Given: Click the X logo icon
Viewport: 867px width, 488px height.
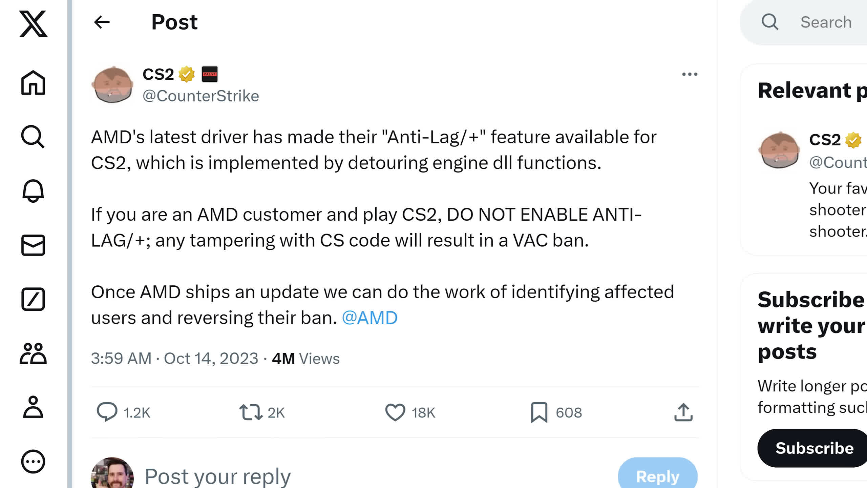Looking at the screenshot, I should [x=33, y=24].
